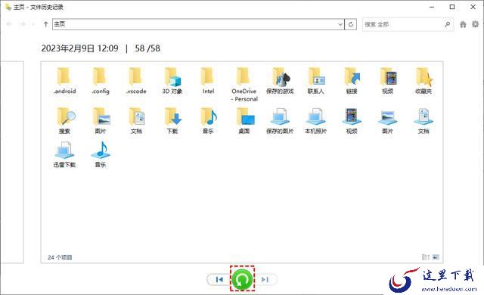The image size is (484, 295).
Task: Go to the previous backup version
Action: point(219,280)
